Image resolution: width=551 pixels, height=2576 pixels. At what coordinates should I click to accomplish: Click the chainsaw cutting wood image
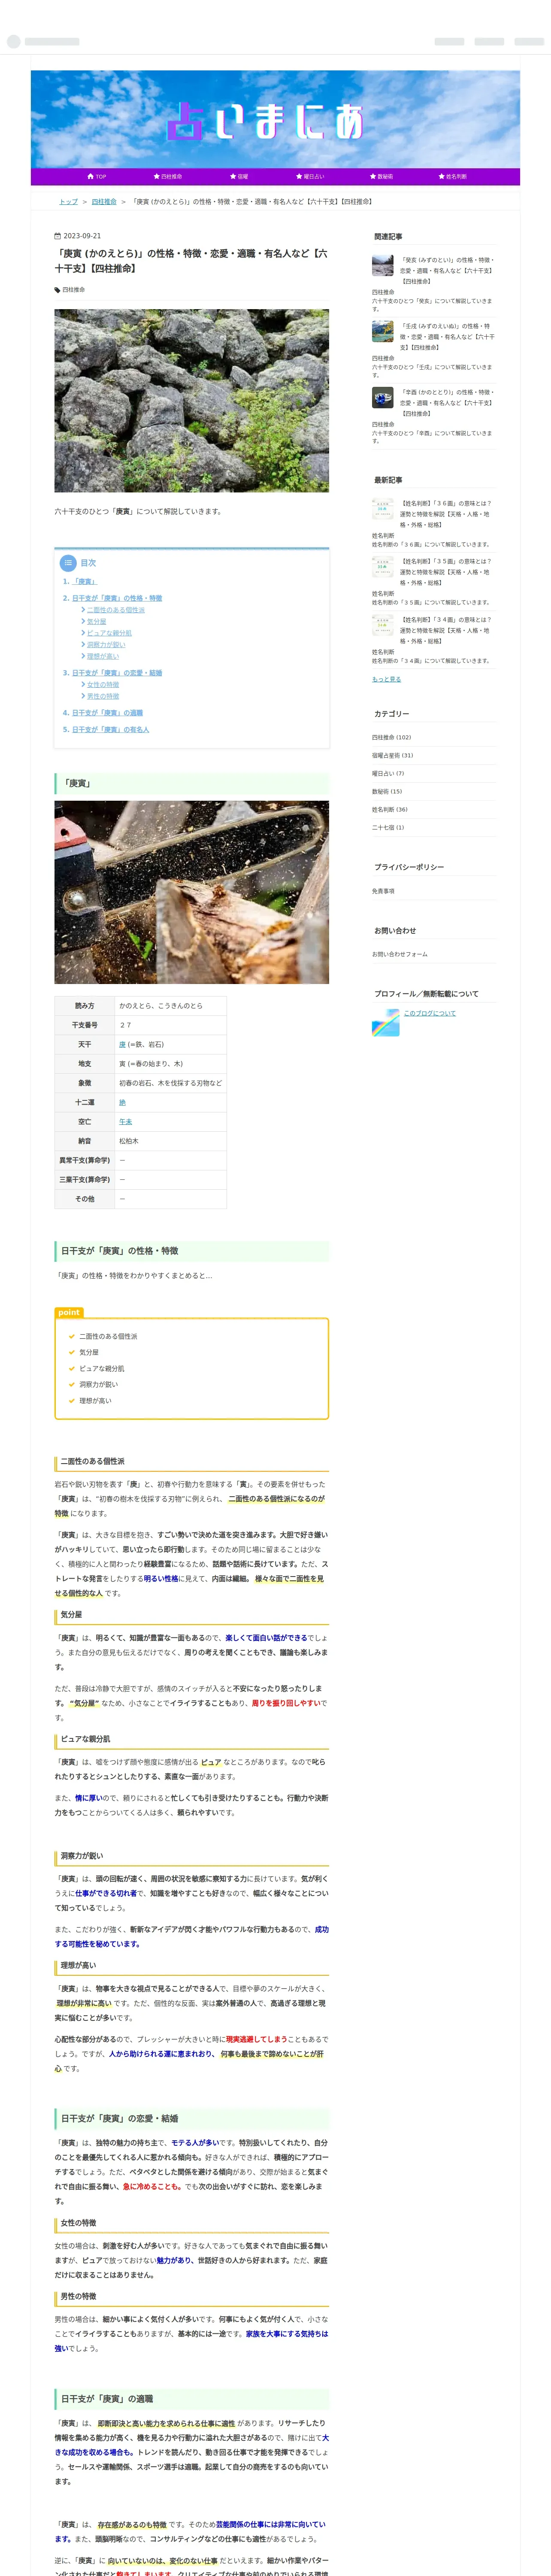pos(191,892)
